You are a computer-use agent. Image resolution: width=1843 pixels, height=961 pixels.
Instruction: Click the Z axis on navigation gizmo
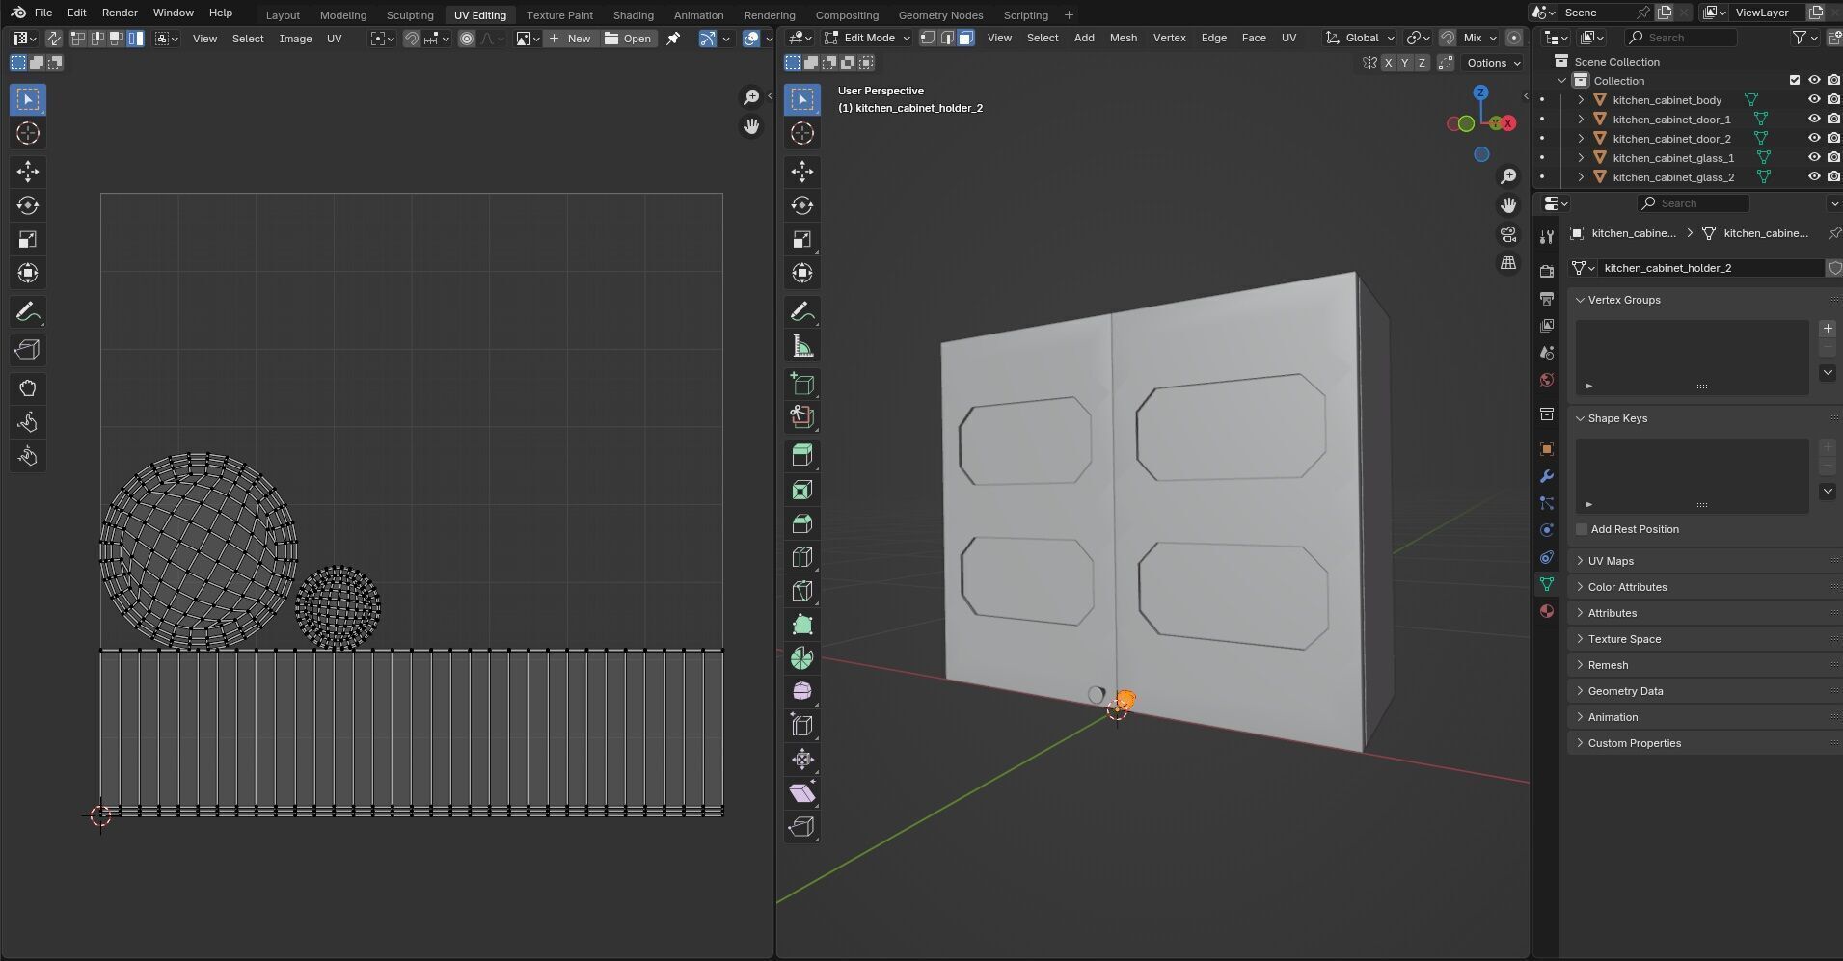[1480, 93]
